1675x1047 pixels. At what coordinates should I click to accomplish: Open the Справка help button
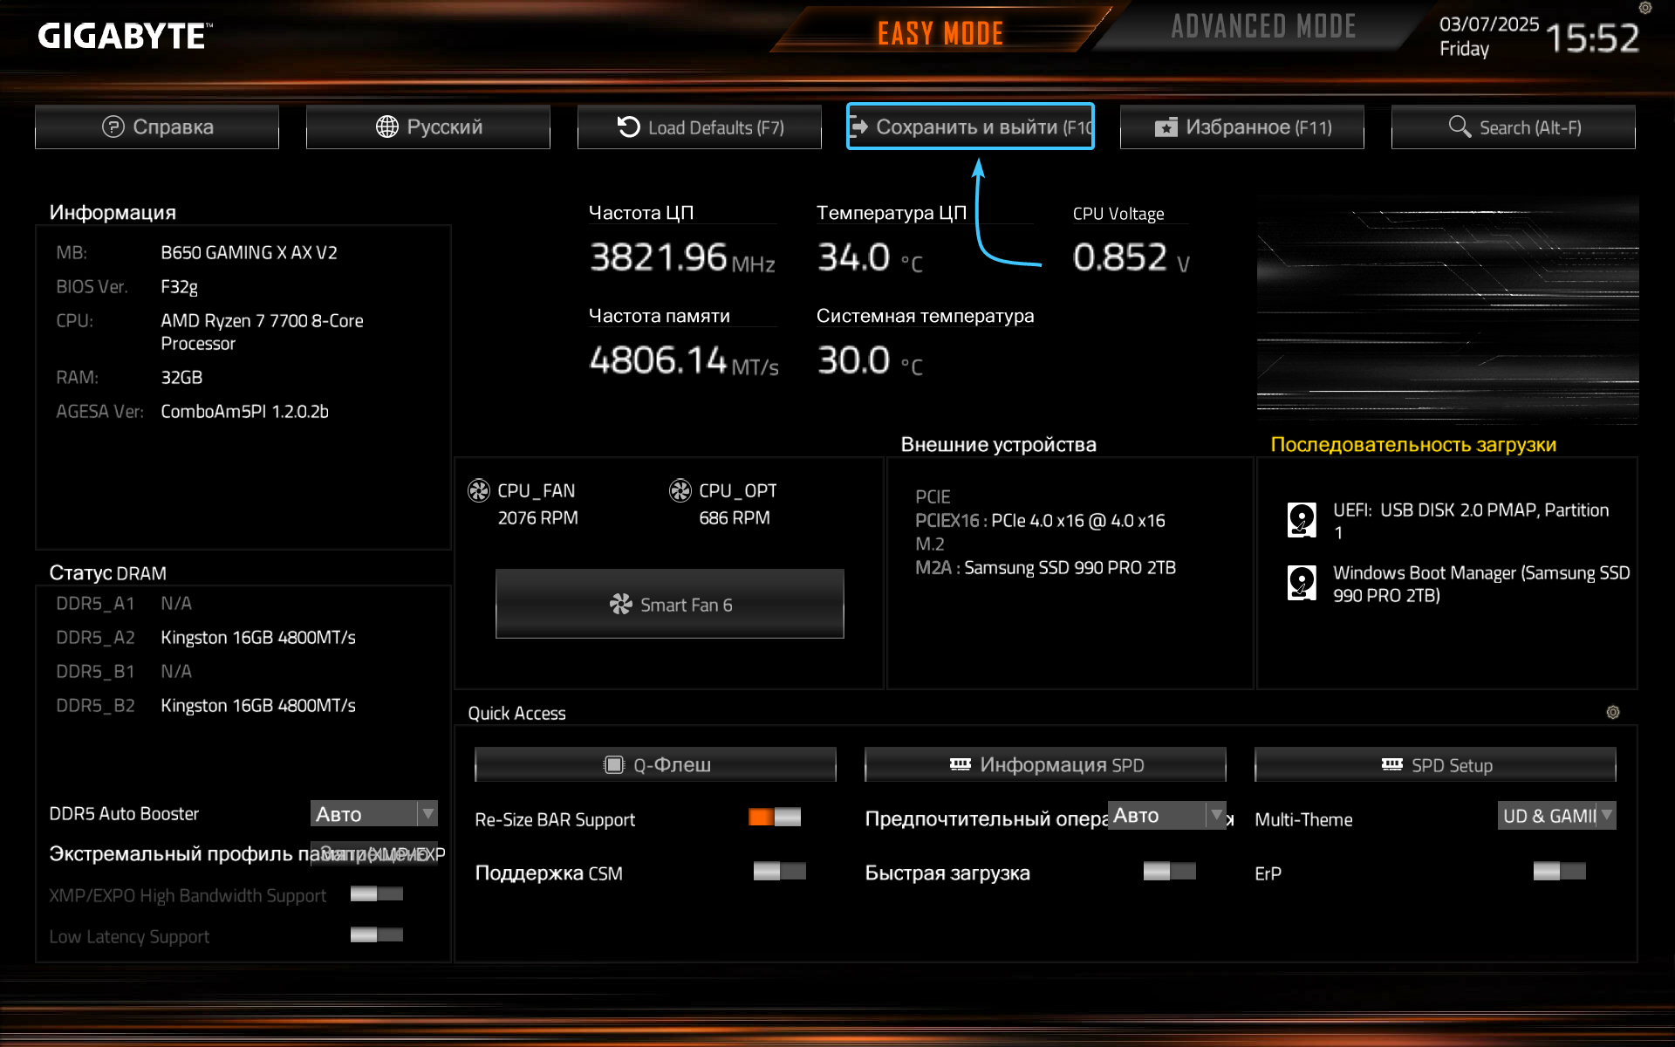[157, 127]
